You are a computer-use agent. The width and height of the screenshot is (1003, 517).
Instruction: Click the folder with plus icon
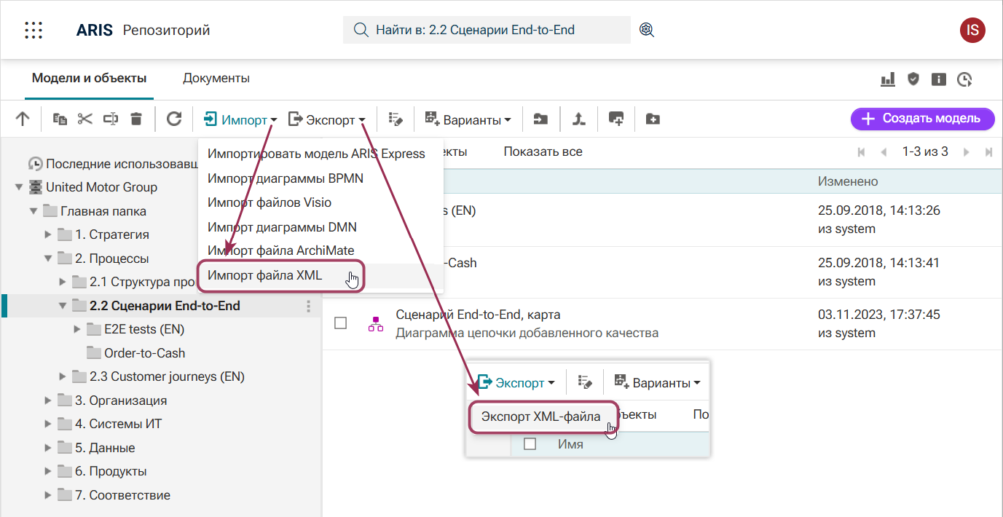653,119
